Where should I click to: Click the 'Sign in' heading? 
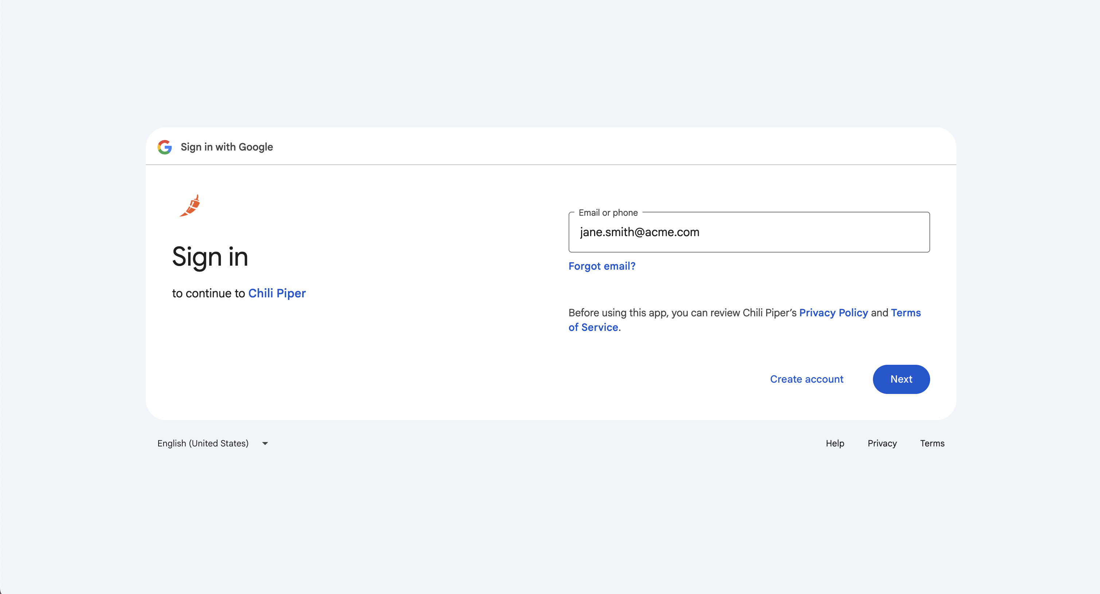coord(210,257)
